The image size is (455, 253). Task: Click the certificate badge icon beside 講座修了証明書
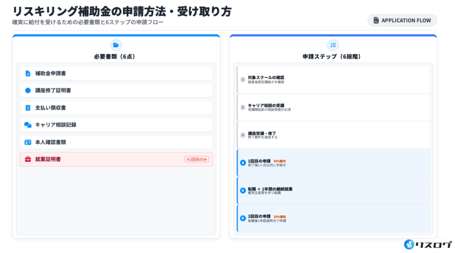click(28, 91)
